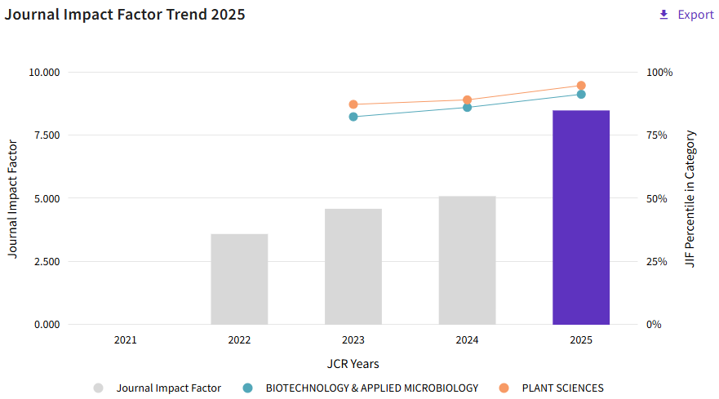Image resolution: width=719 pixels, height=399 pixels.
Task: Click the 2021 x-axis year label
Action: click(x=125, y=340)
